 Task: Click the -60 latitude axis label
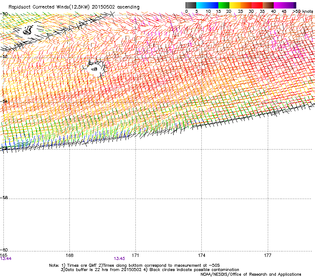pos(4,250)
